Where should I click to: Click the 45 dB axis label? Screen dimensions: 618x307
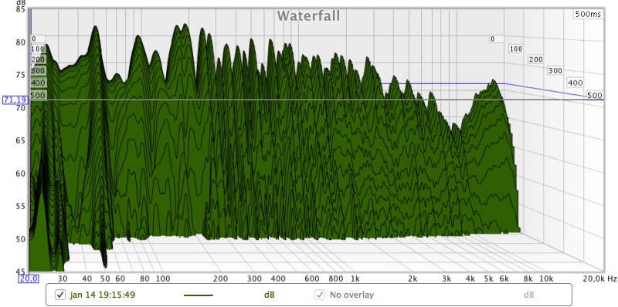pyautogui.click(x=21, y=272)
